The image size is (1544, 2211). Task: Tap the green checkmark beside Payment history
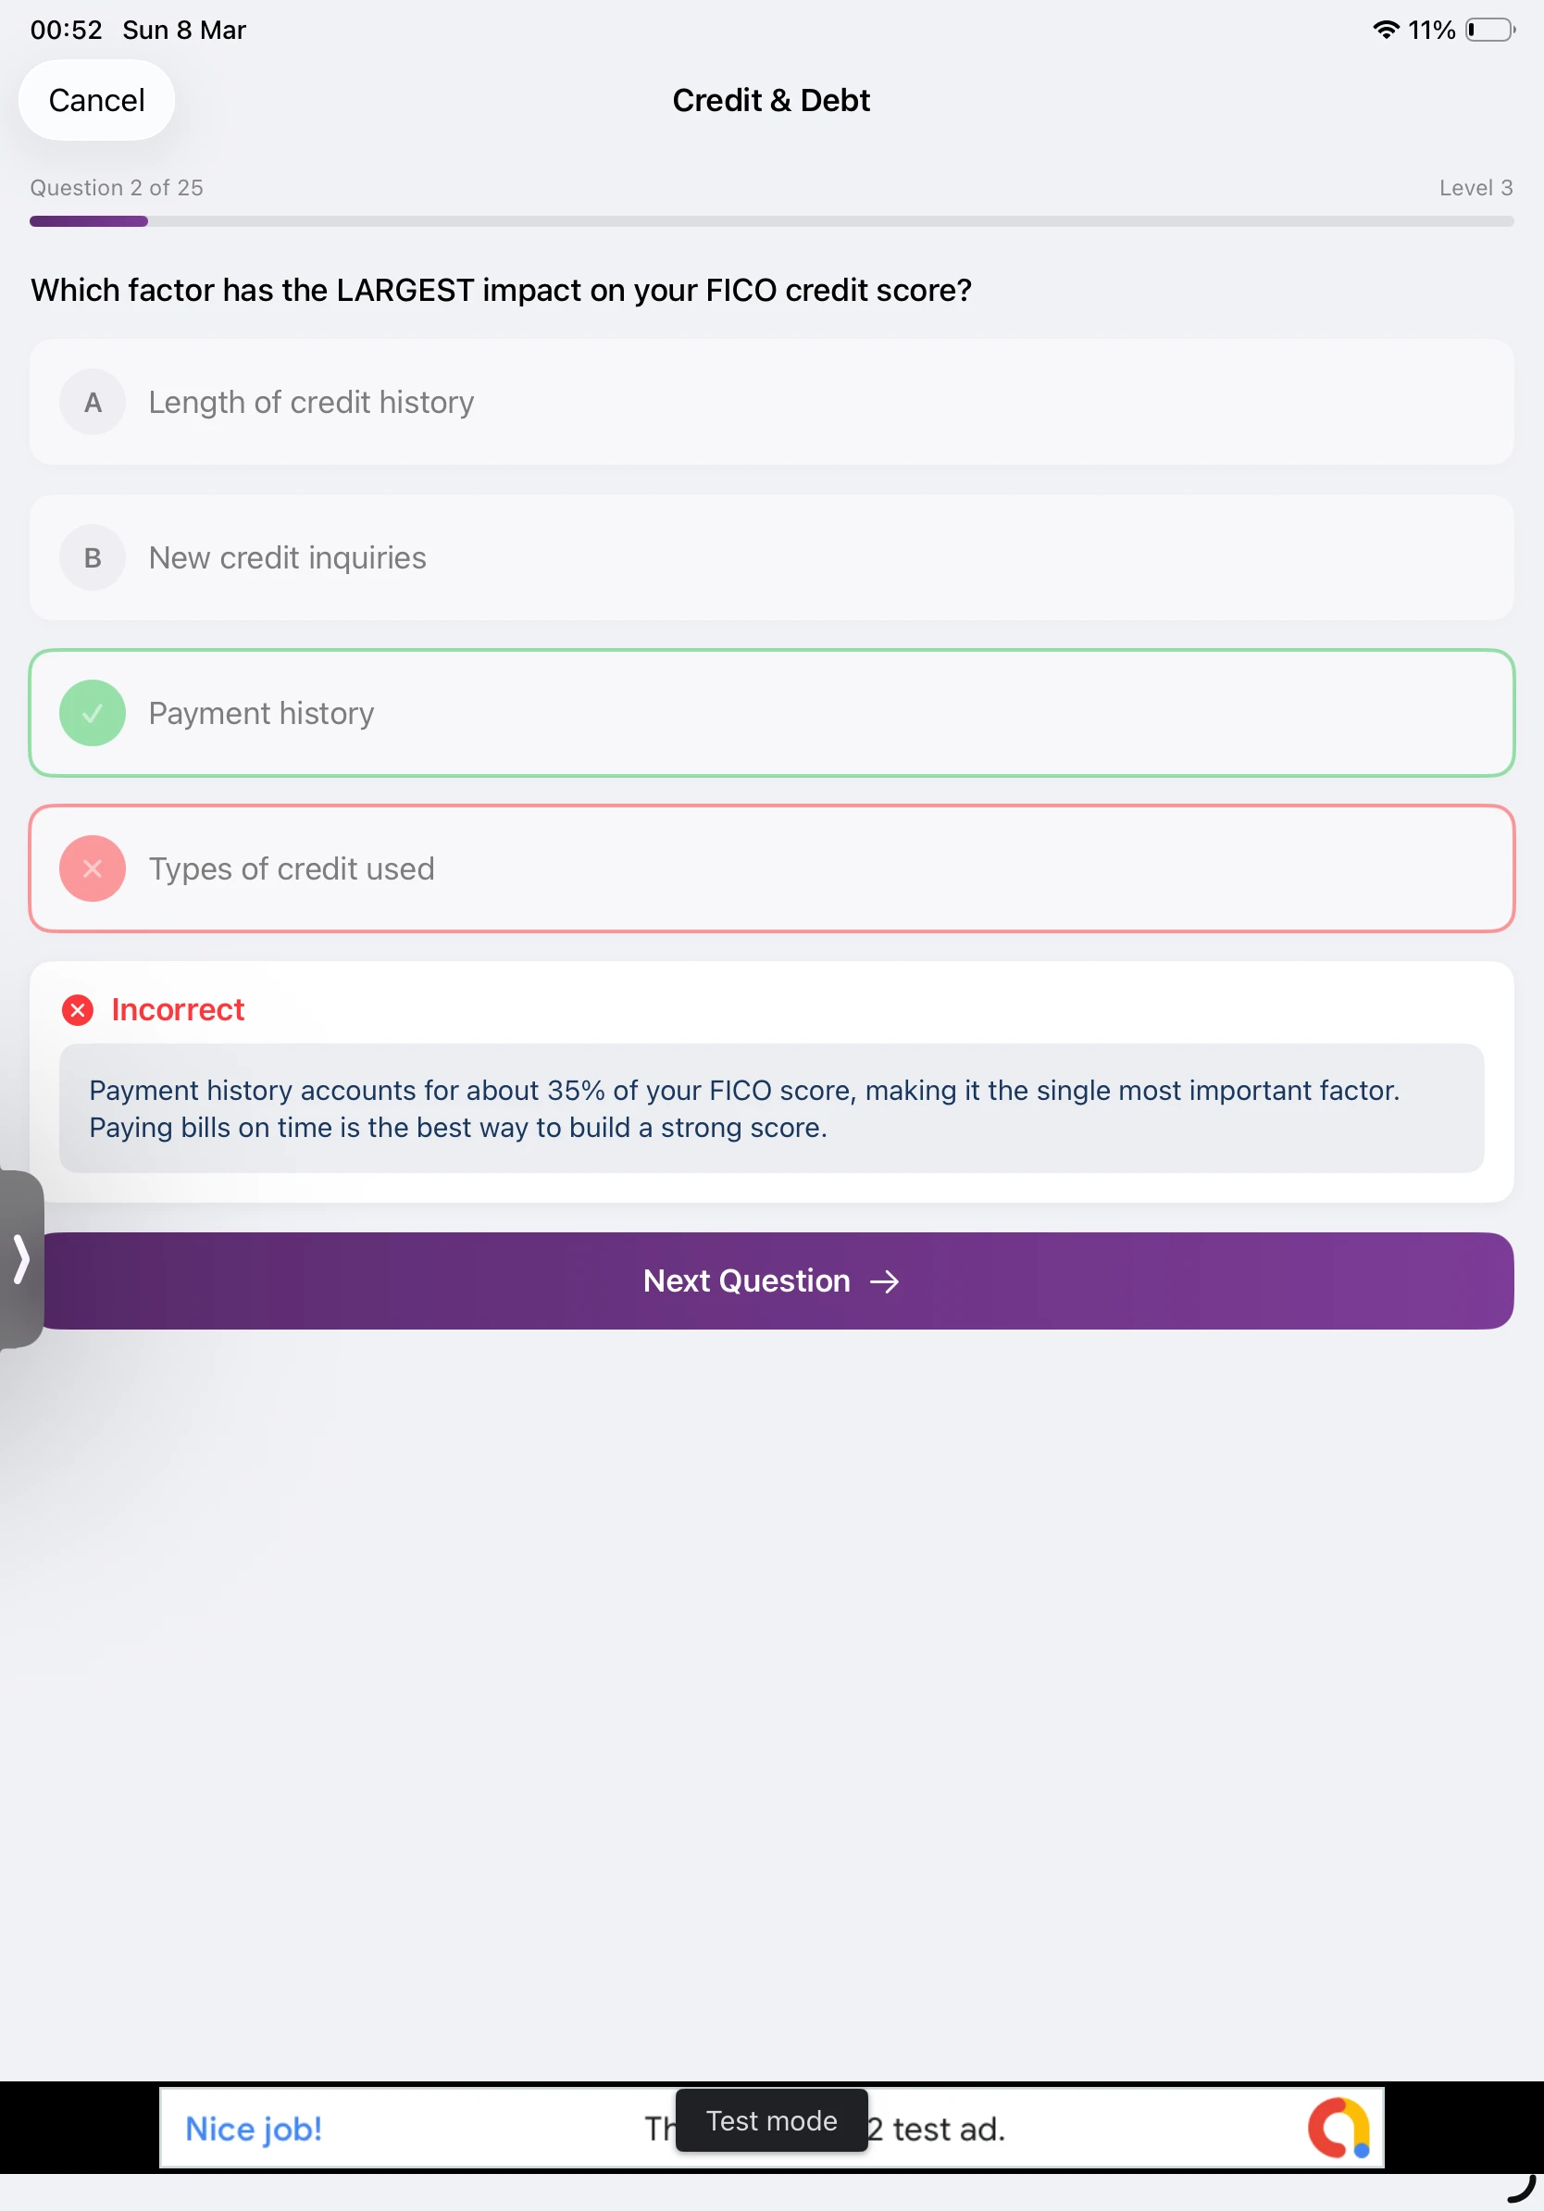tap(93, 714)
